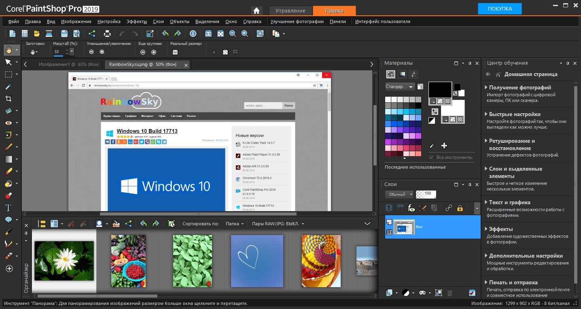Open the Файл menu
Screen dimensions: 581x309
click(13, 21)
